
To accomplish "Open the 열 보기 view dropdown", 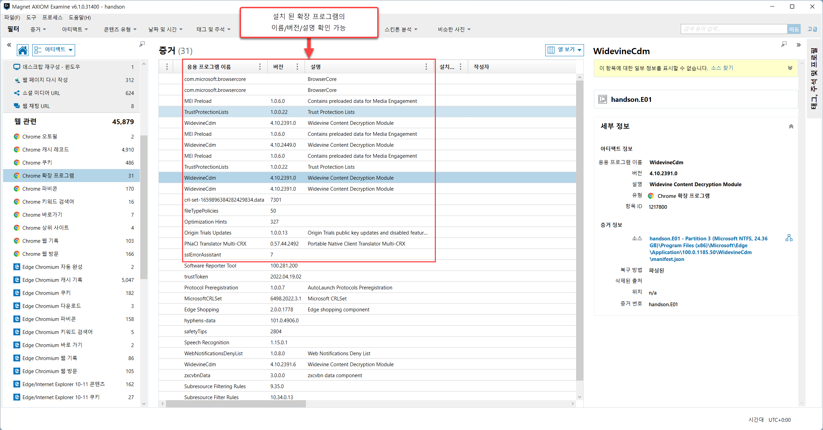I will coord(564,50).
